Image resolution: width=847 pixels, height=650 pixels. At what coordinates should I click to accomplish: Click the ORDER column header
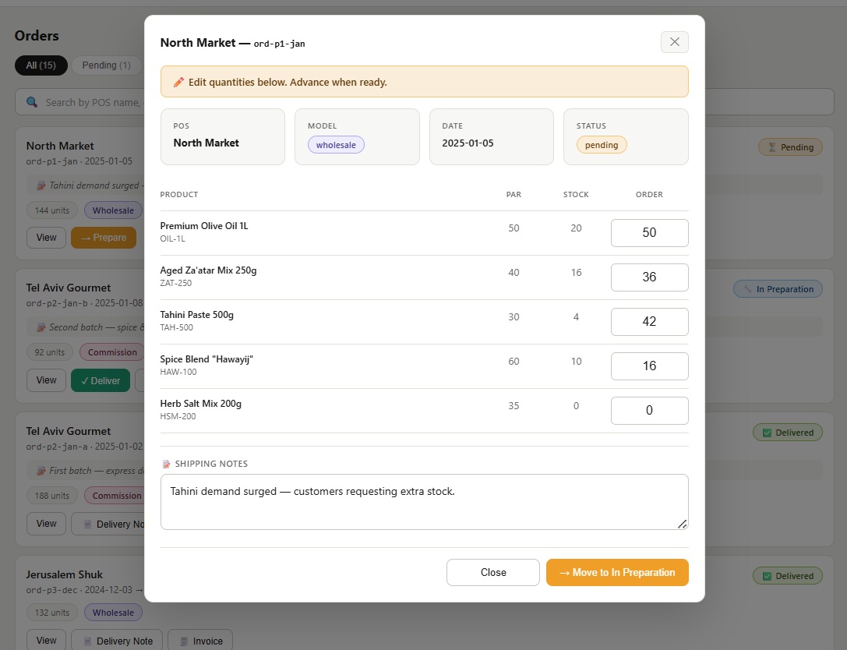649,195
